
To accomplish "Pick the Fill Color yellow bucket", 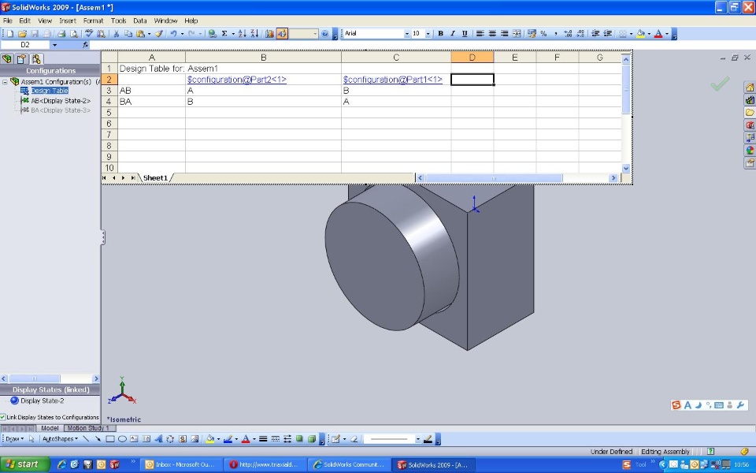I will (x=640, y=34).
